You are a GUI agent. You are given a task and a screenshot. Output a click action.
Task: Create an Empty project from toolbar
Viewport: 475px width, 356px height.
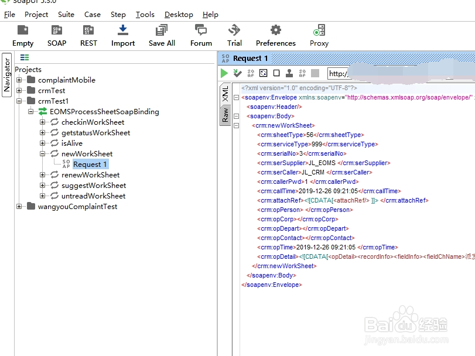(x=23, y=36)
